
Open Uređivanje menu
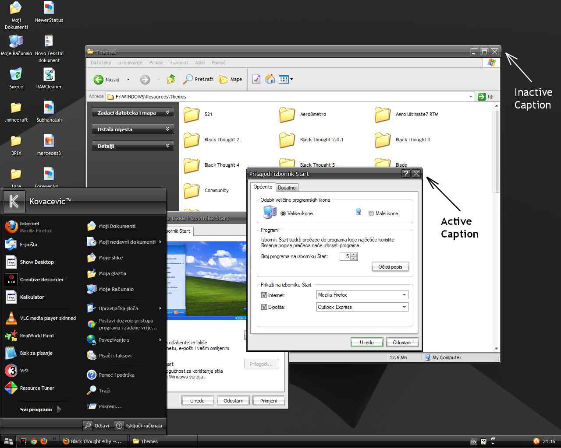(x=130, y=63)
